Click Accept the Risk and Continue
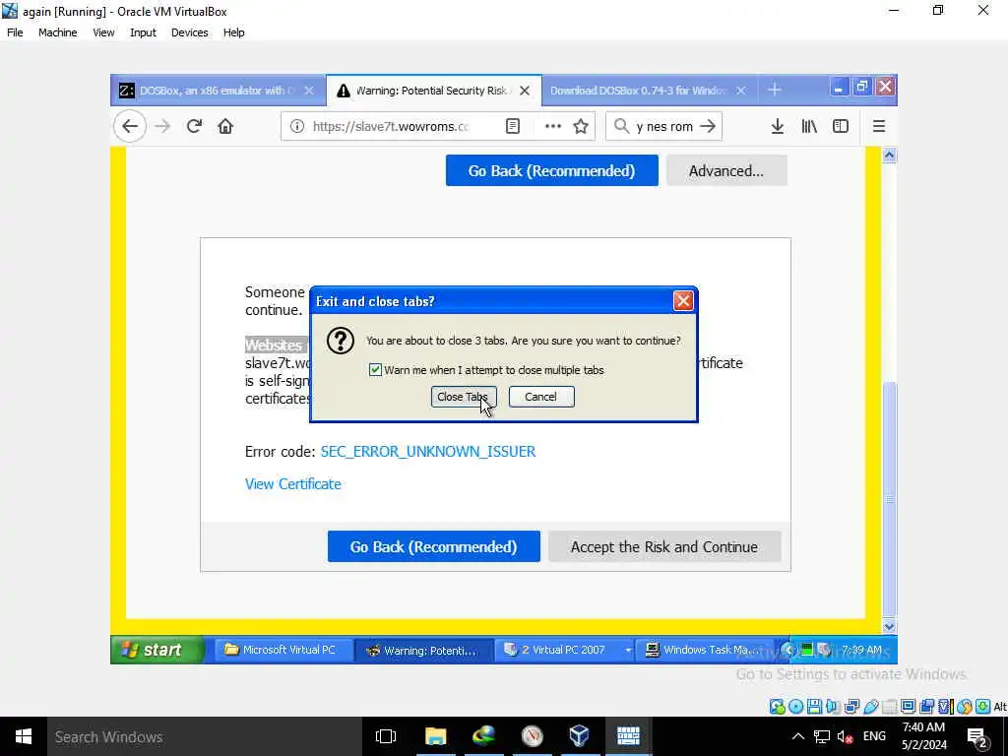The height and width of the screenshot is (756, 1008). point(664,546)
